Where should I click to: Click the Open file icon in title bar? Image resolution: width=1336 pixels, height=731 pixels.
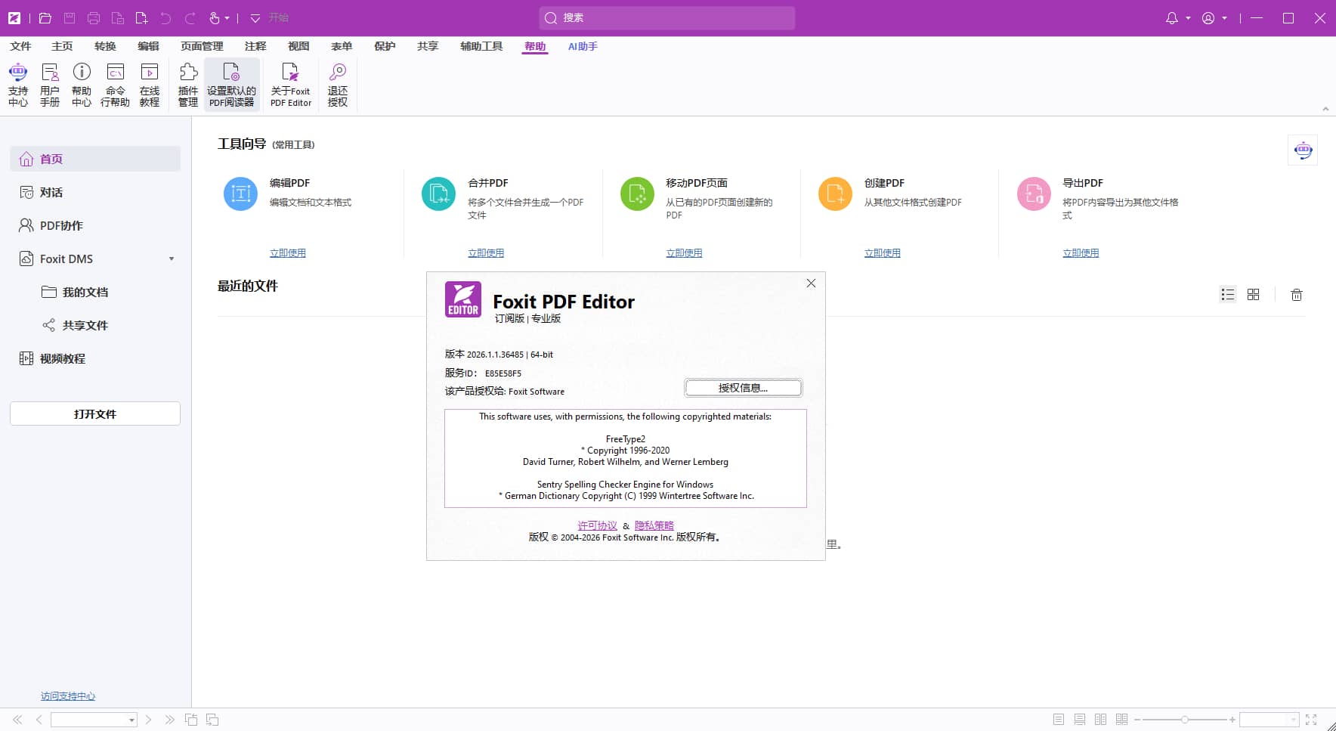(x=45, y=18)
